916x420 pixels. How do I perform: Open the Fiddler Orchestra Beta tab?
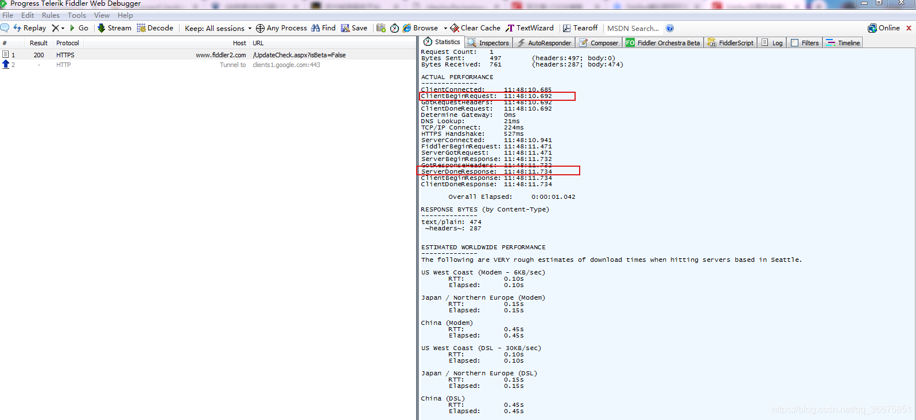tap(663, 43)
